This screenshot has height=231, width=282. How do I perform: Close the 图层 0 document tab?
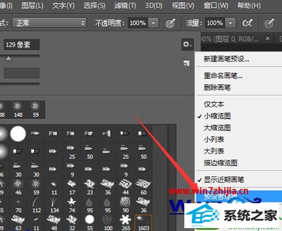tap(268, 39)
